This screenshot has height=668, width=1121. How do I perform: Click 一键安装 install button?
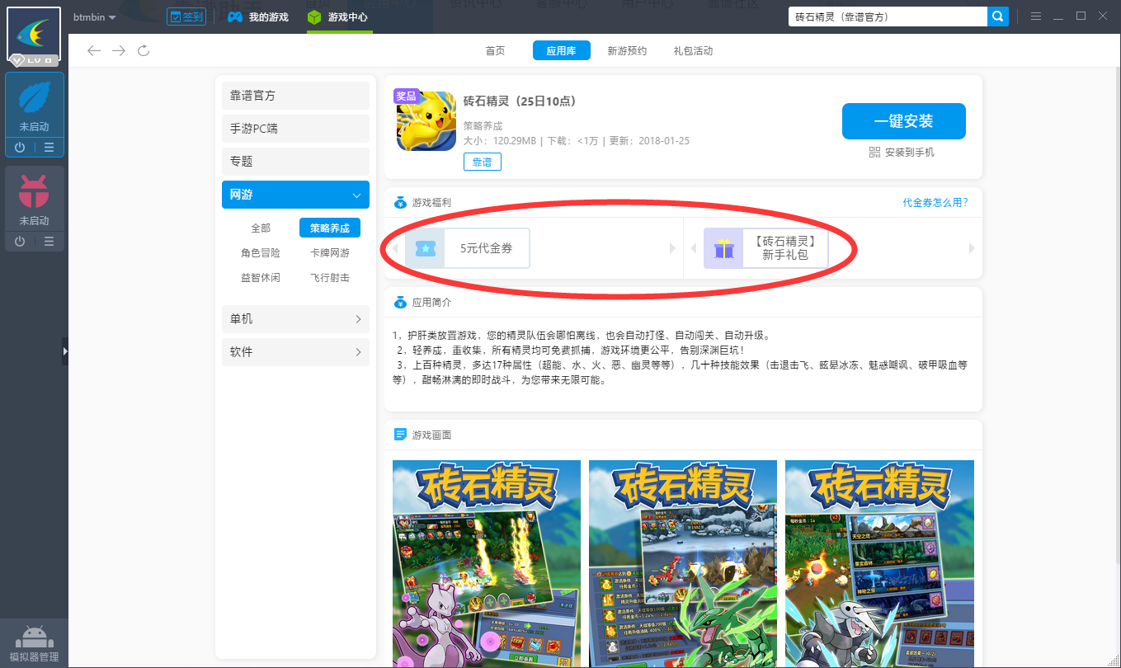point(904,121)
